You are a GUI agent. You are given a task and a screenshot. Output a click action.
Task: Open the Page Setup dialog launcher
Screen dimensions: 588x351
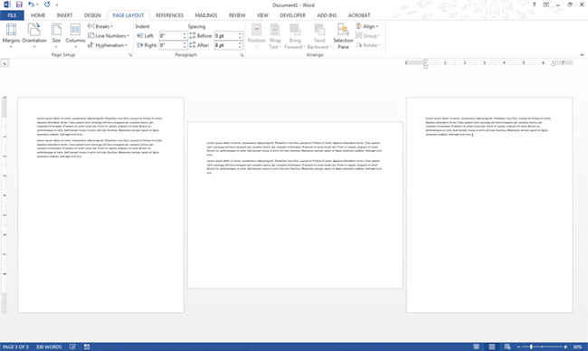[130, 55]
